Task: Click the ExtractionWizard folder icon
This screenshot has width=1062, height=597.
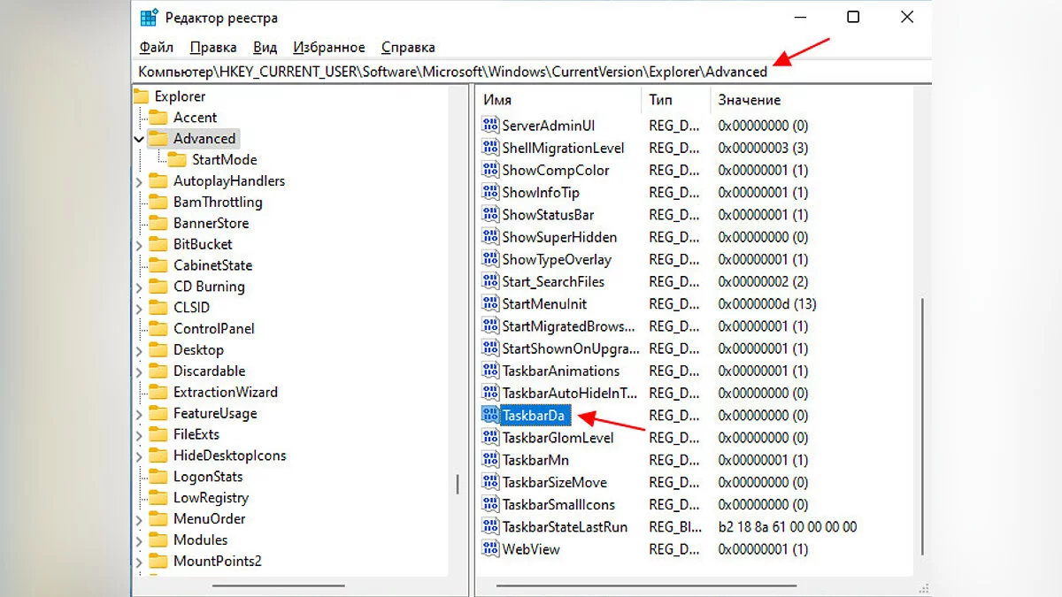Action: (x=158, y=393)
